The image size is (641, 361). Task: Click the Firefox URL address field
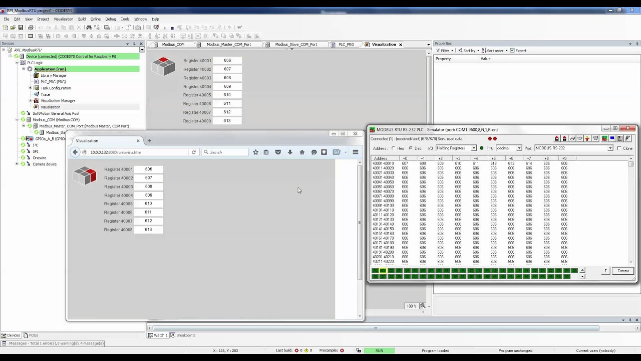[135, 152]
